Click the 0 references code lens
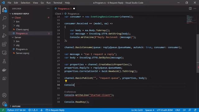This screenshot has height=112, width=199. 70,92
